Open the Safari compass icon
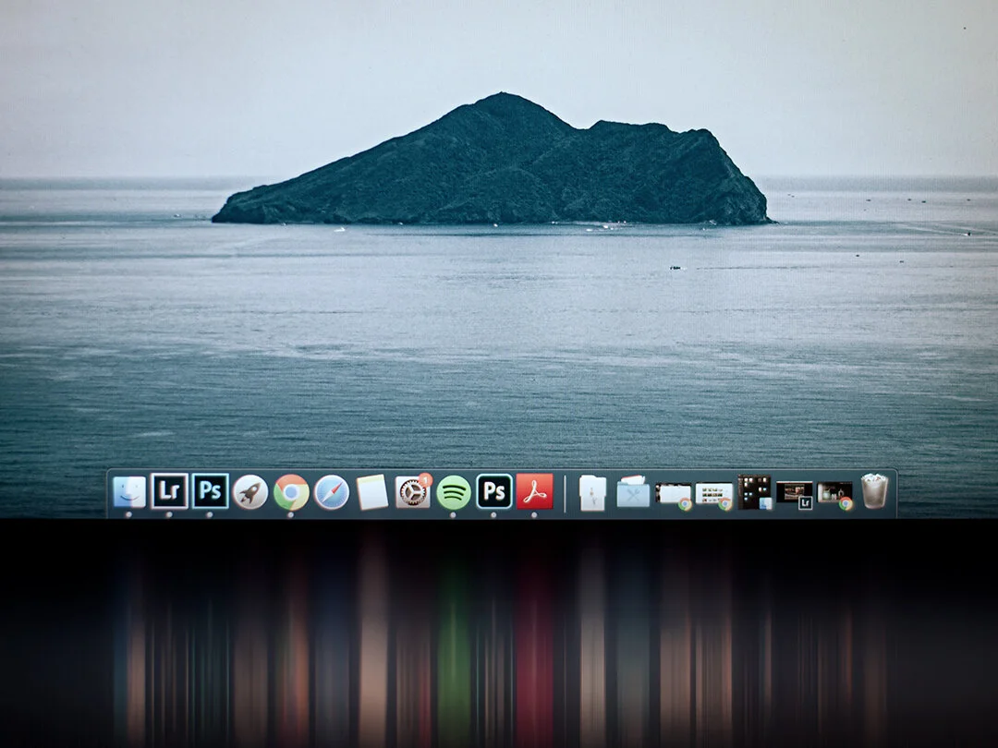 (332, 491)
